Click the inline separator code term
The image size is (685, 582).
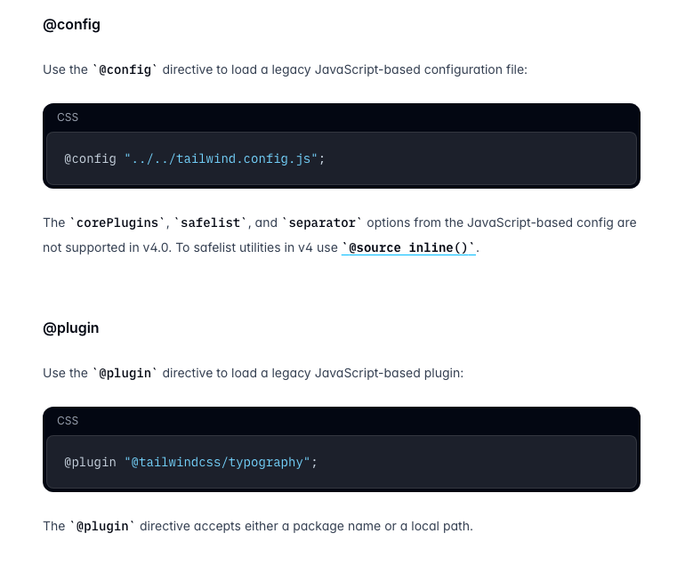pos(321,222)
